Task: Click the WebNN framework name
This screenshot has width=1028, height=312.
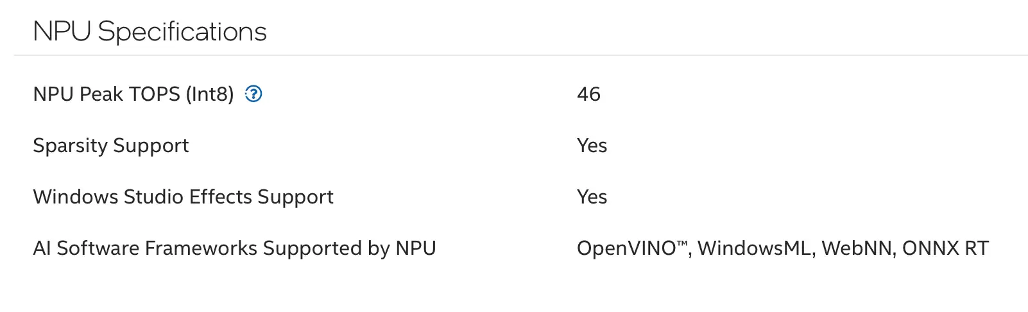Action: 857,248
